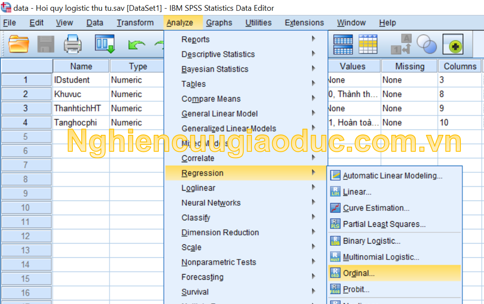Click the Print toolbar icon
The height and width of the screenshot is (304, 484).
point(72,44)
